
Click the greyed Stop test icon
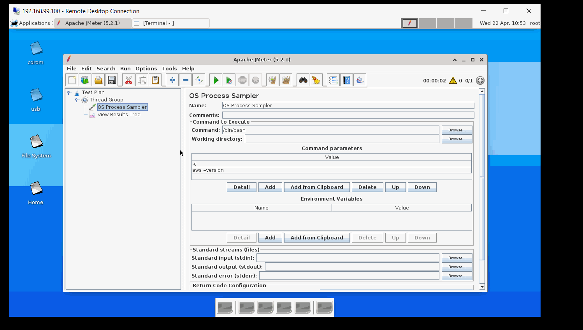tap(242, 80)
